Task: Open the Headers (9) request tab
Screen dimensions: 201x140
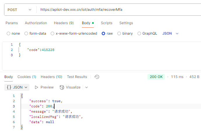Action: click(x=64, y=23)
